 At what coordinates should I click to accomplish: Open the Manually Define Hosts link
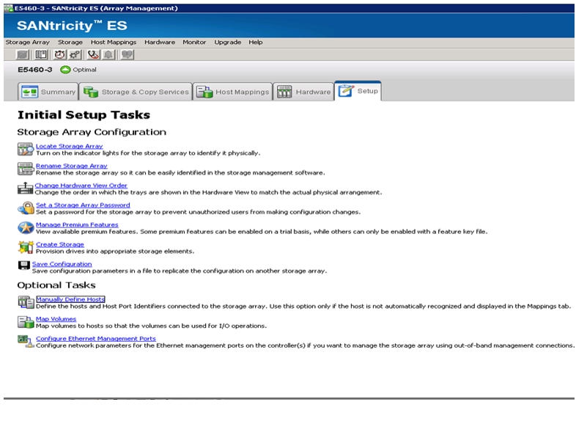click(x=70, y=299)
